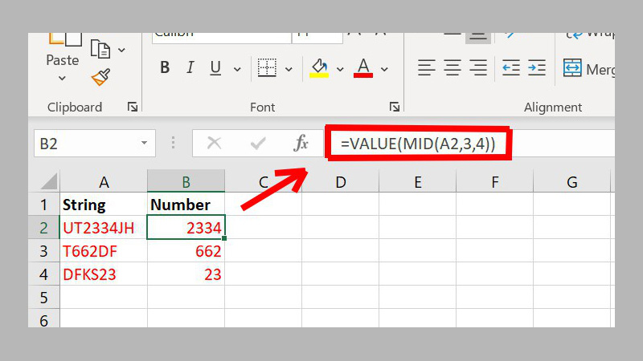
Task: Click the Name Box showing B2
Action: click(x=95, y=144)
